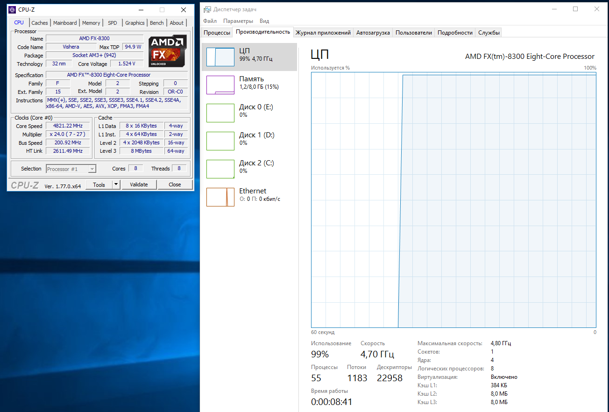Switch to the Подробности tab

[455, 33]
